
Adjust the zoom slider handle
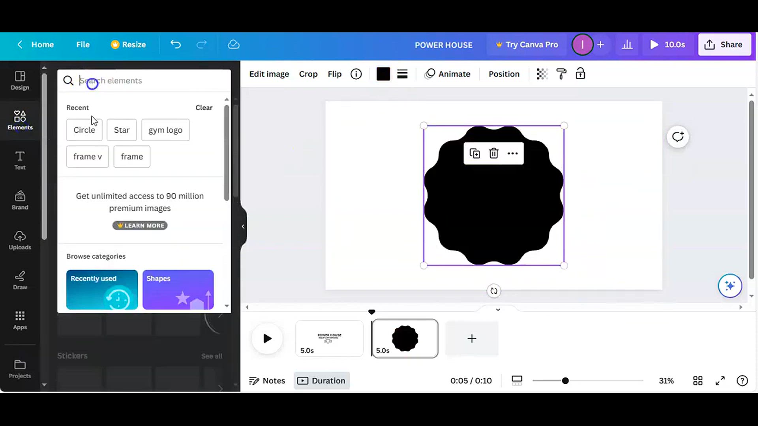pos(565,381)
